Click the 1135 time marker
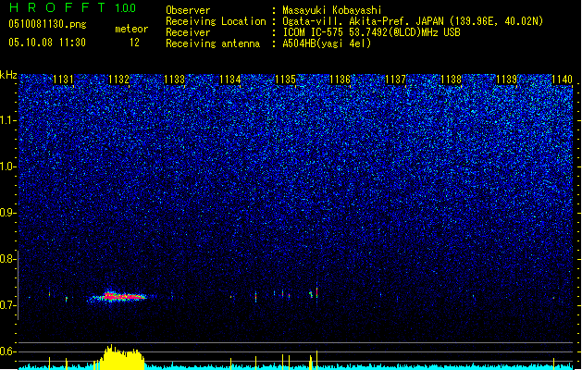 pyautogui.click(x=285, y=80)
